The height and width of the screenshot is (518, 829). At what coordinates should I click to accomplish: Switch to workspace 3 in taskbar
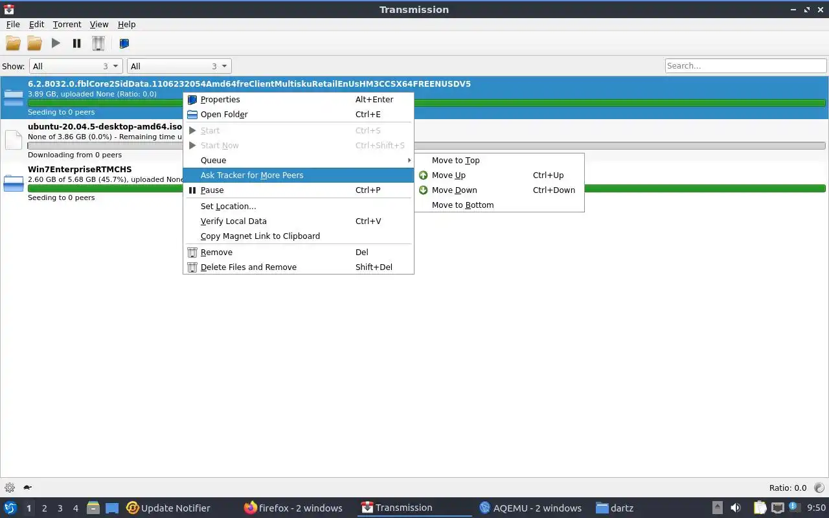click(x=60, y=508)
